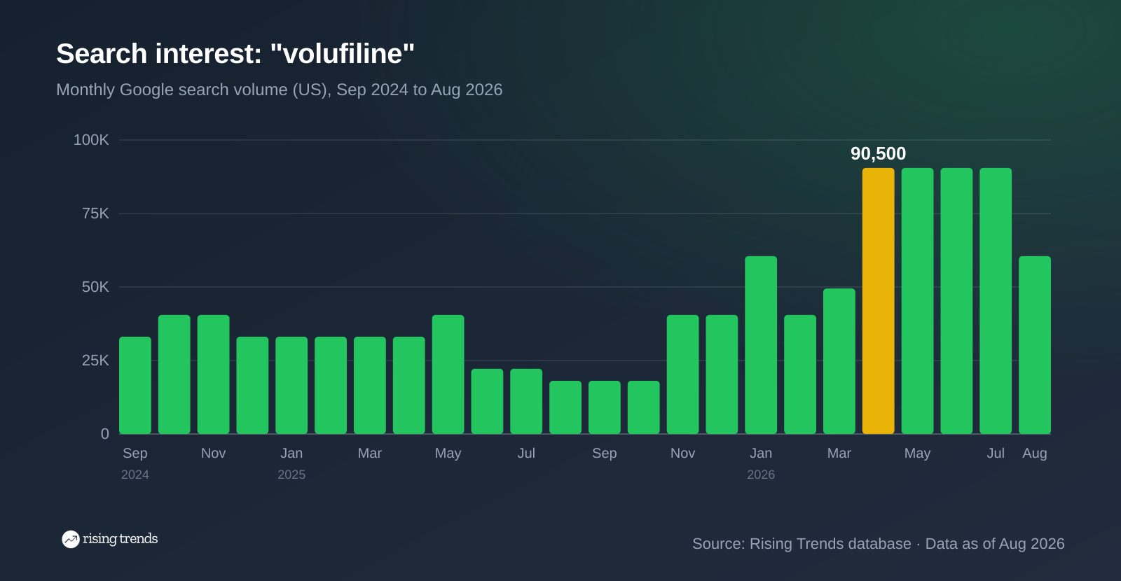Click the '2024' year label
Screen dimensions: 1121x581
coord(135,475)
